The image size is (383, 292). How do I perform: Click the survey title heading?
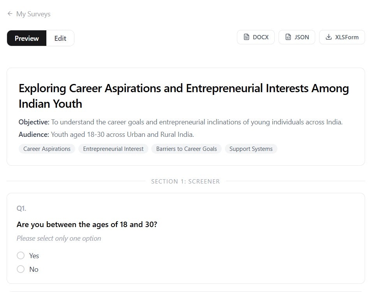pyautogui.click(x=184, y=96)
